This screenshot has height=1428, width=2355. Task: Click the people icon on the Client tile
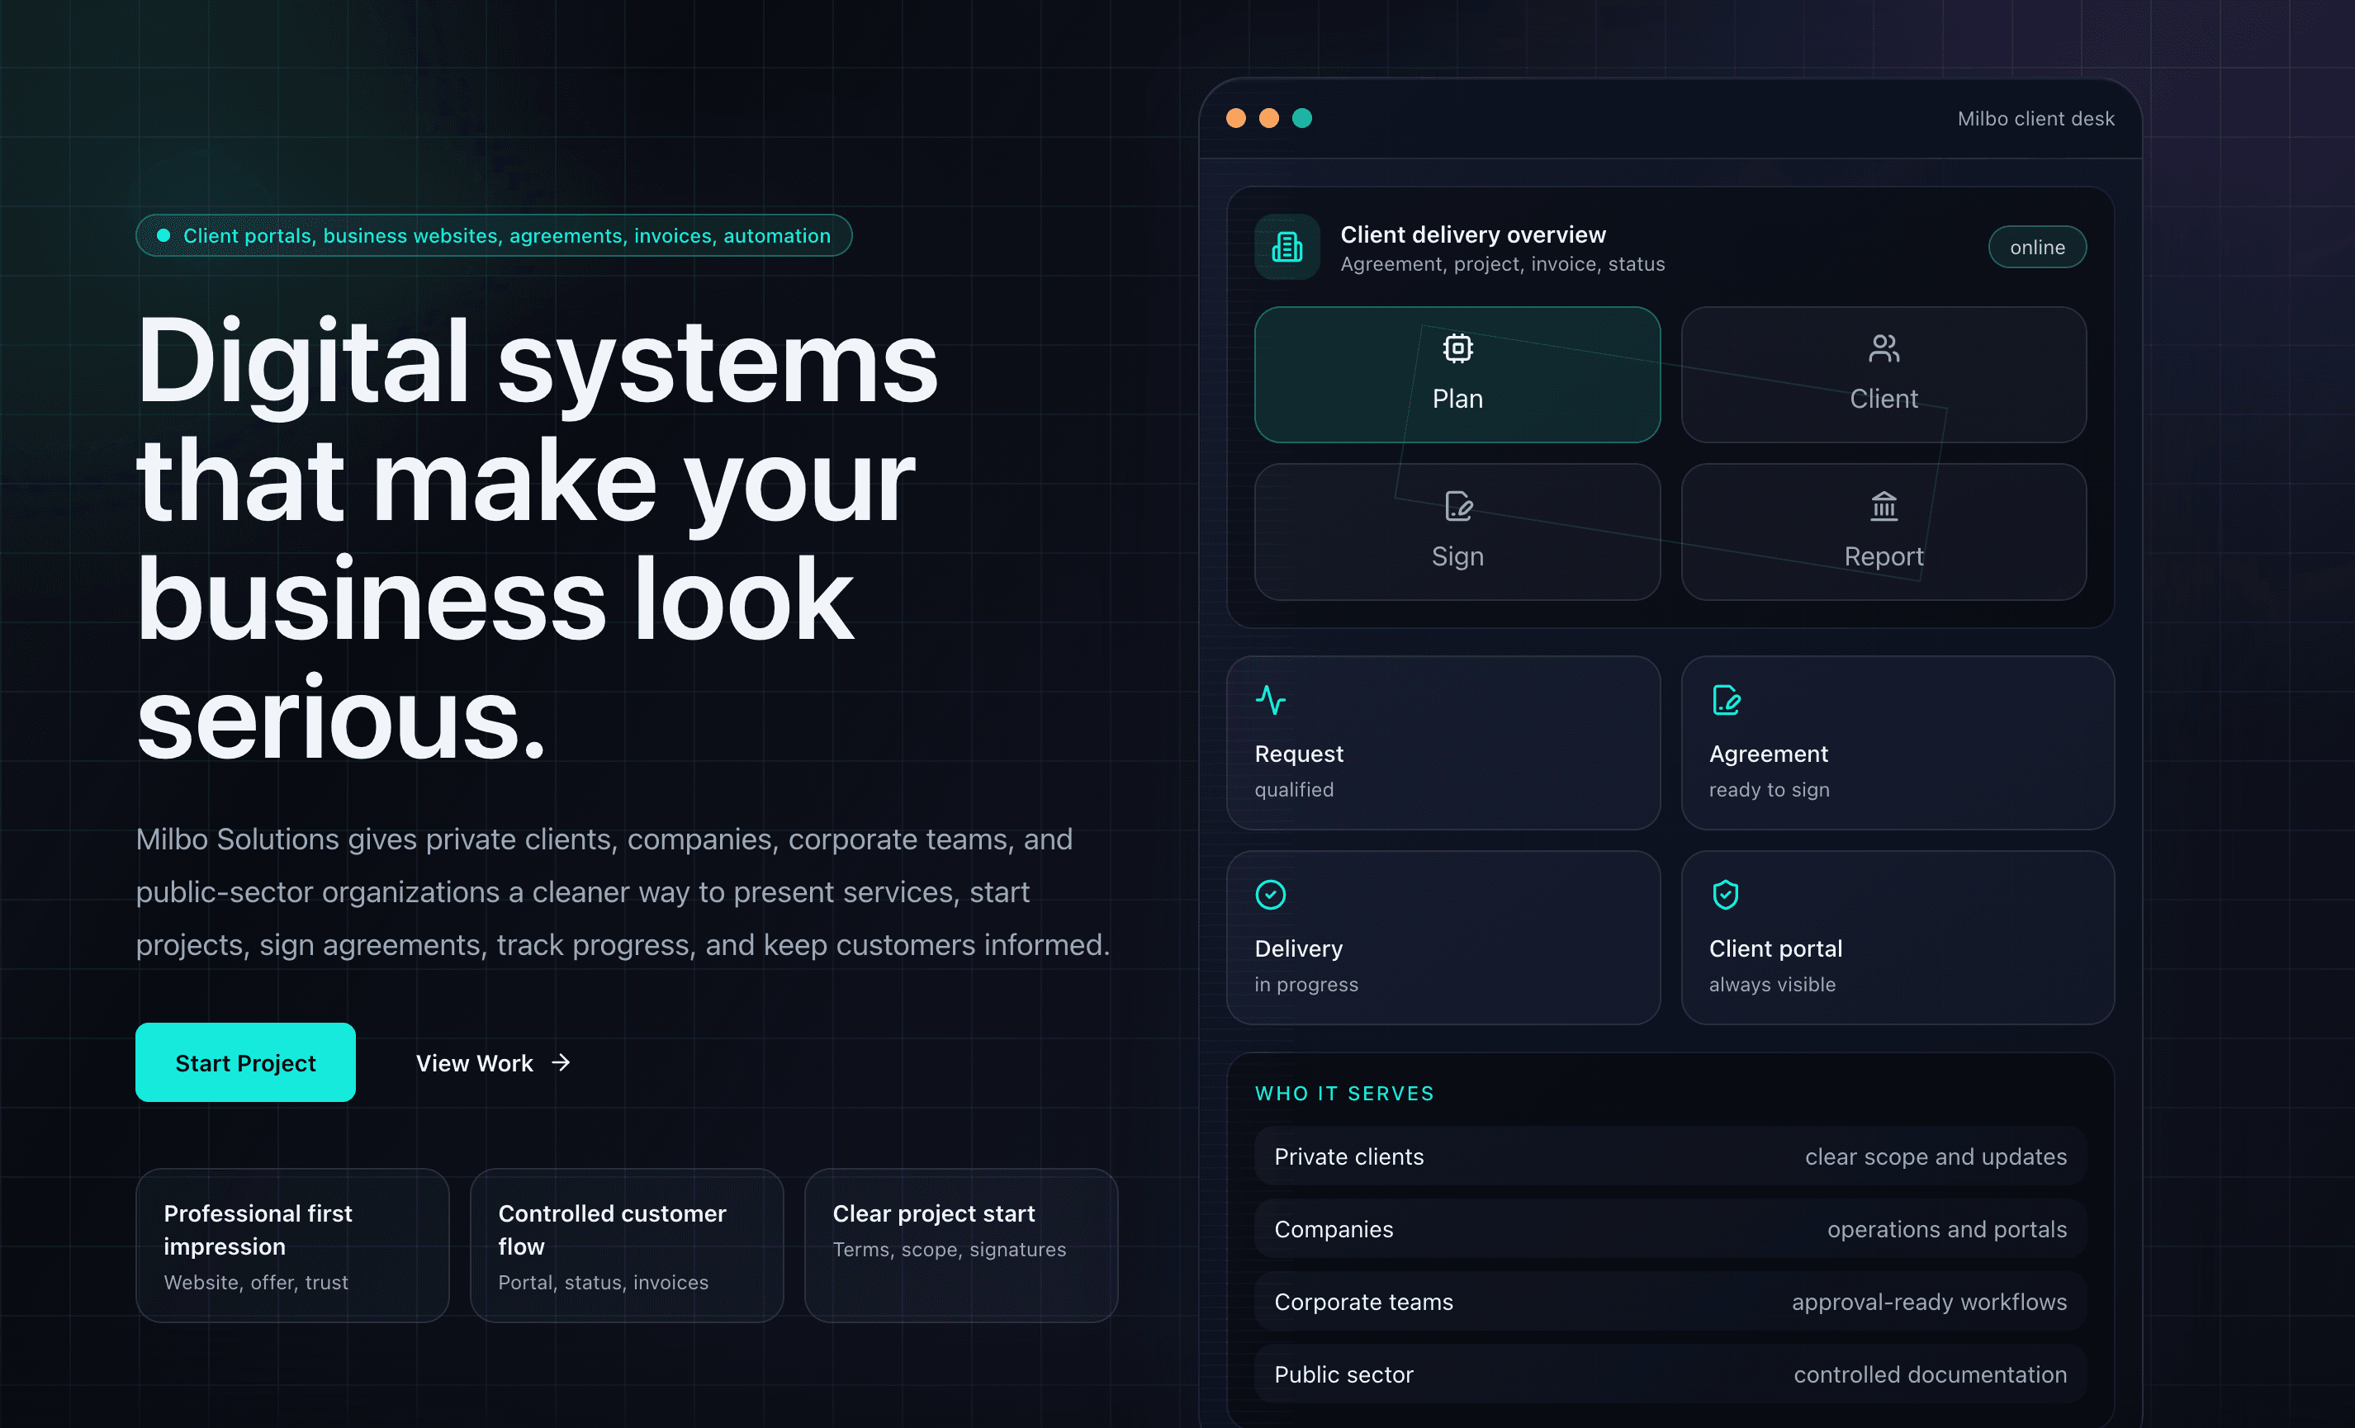pyautogui.click(x=1883, y=348)
